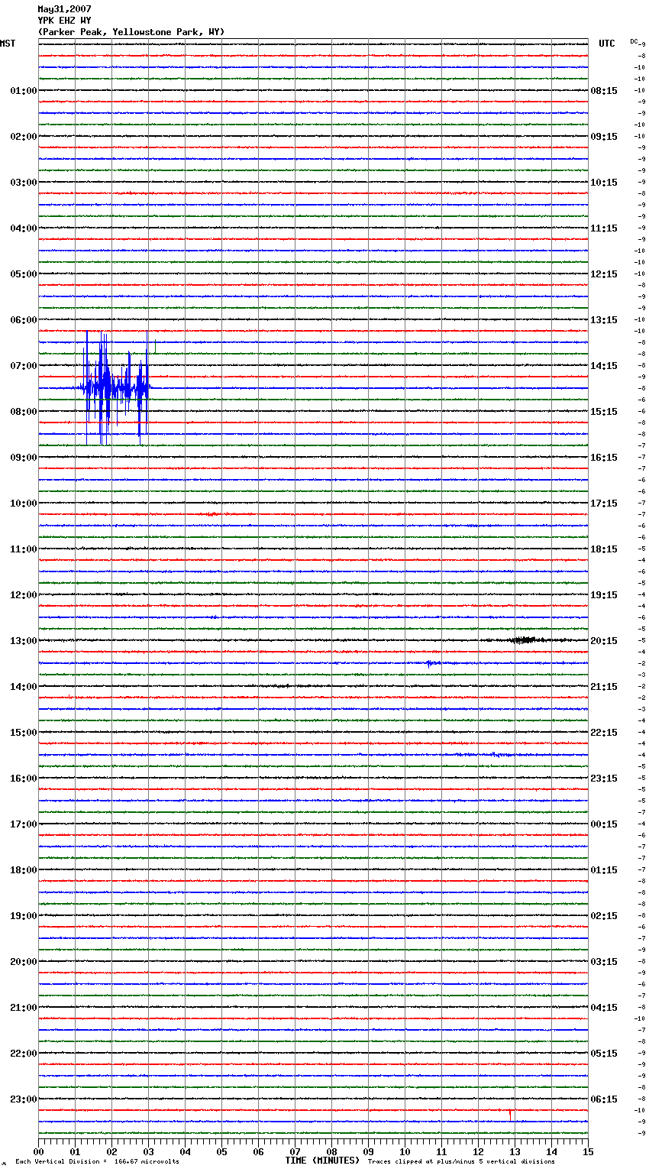Click the 23:15 UTC time label

[x=604, y=779]
